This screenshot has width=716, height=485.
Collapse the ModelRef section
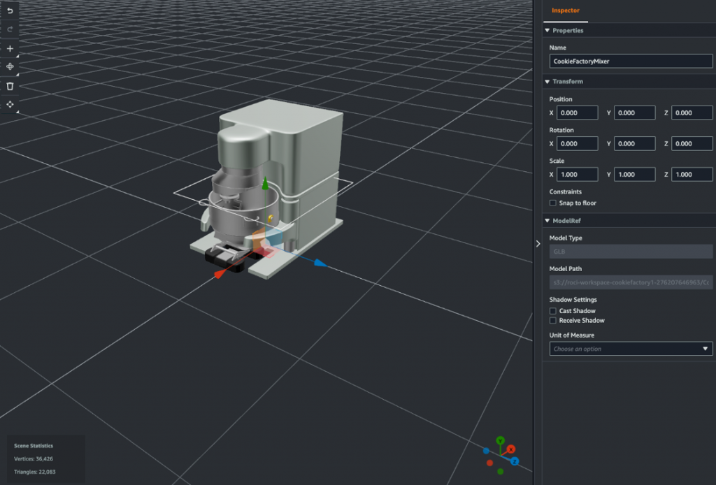(x=547, y=220)
